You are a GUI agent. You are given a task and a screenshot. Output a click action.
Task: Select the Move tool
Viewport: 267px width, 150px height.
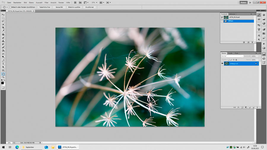pos(3,15)
